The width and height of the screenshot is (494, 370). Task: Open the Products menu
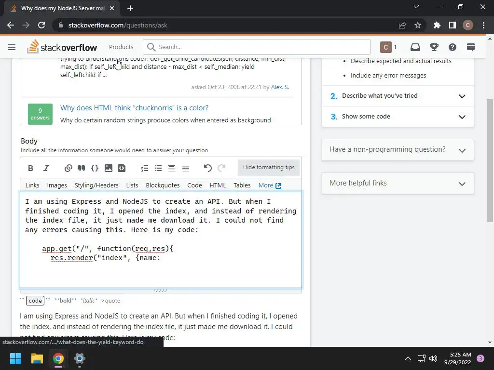click(121, 47)
